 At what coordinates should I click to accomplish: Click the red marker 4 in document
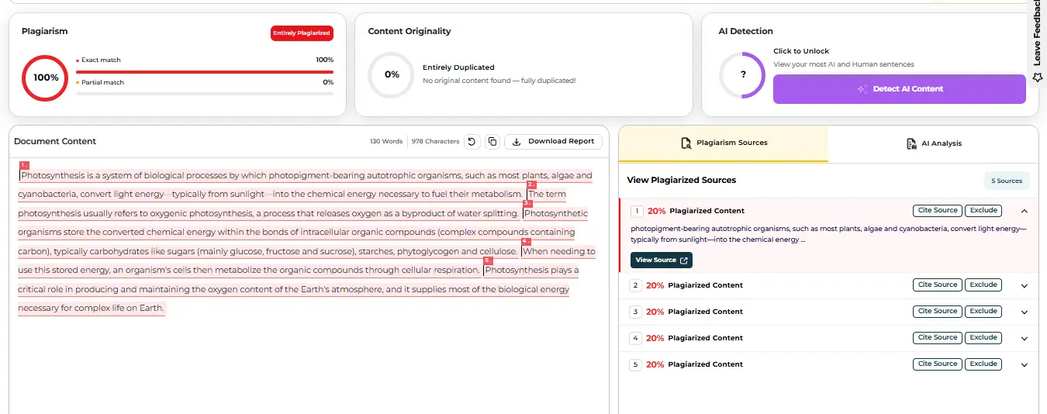526,242
